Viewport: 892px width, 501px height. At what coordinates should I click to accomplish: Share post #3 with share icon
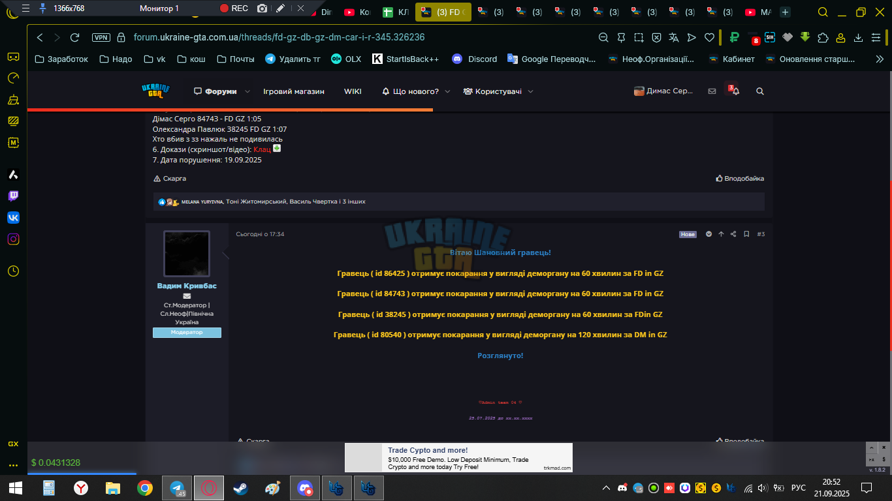pos(733,234)
